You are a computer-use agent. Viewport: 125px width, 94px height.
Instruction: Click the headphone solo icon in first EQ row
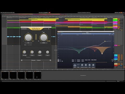[x=60, y=60]
